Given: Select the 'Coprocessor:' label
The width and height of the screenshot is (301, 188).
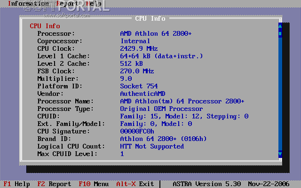Looking at the screenshot, I should [x=60, y=41].
